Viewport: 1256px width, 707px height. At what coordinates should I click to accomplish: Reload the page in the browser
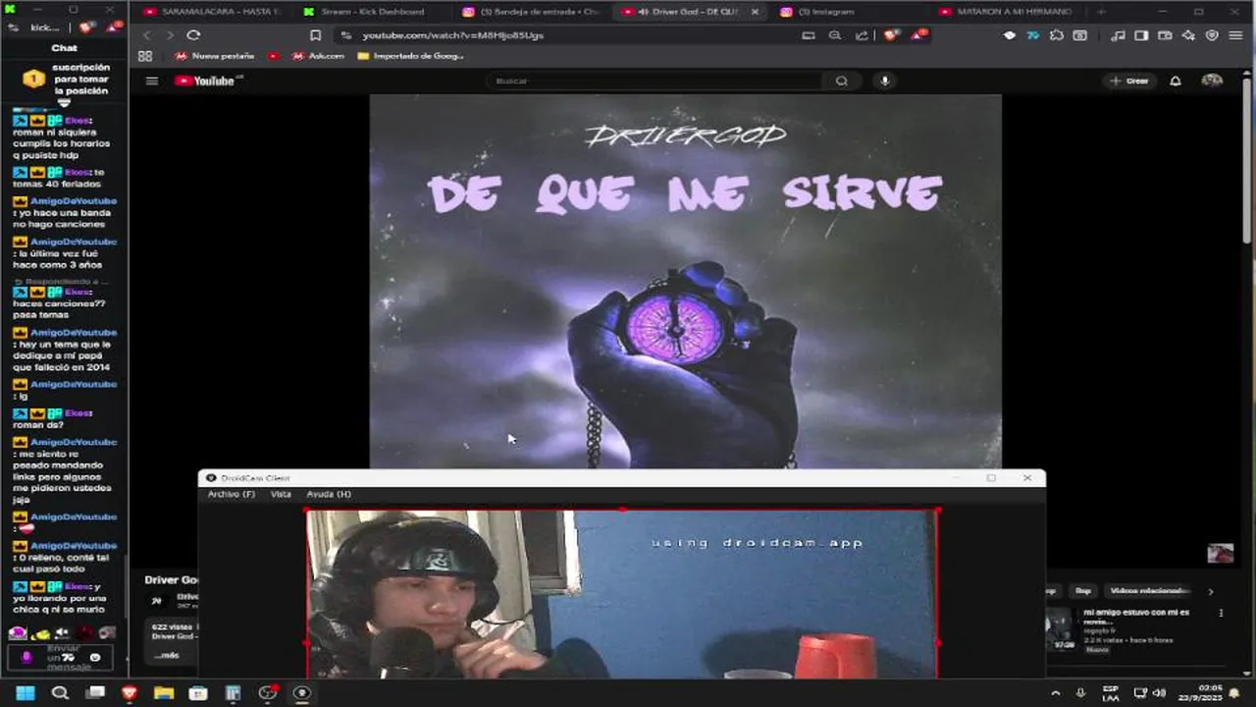point(193,34)
